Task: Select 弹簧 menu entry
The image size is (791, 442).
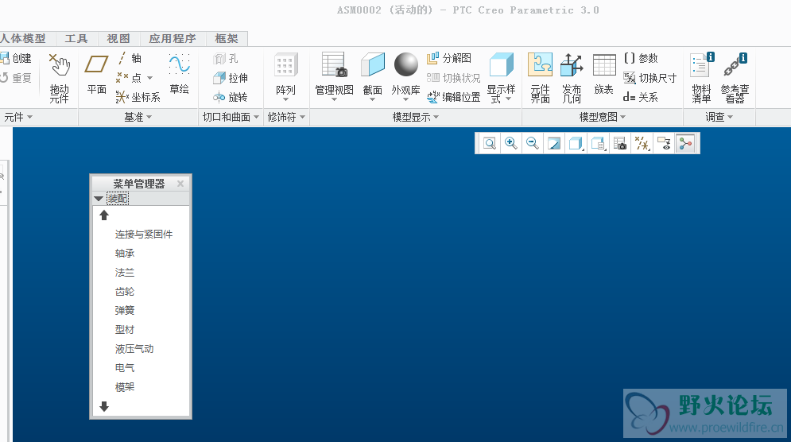Action: (x=125, y=310)
